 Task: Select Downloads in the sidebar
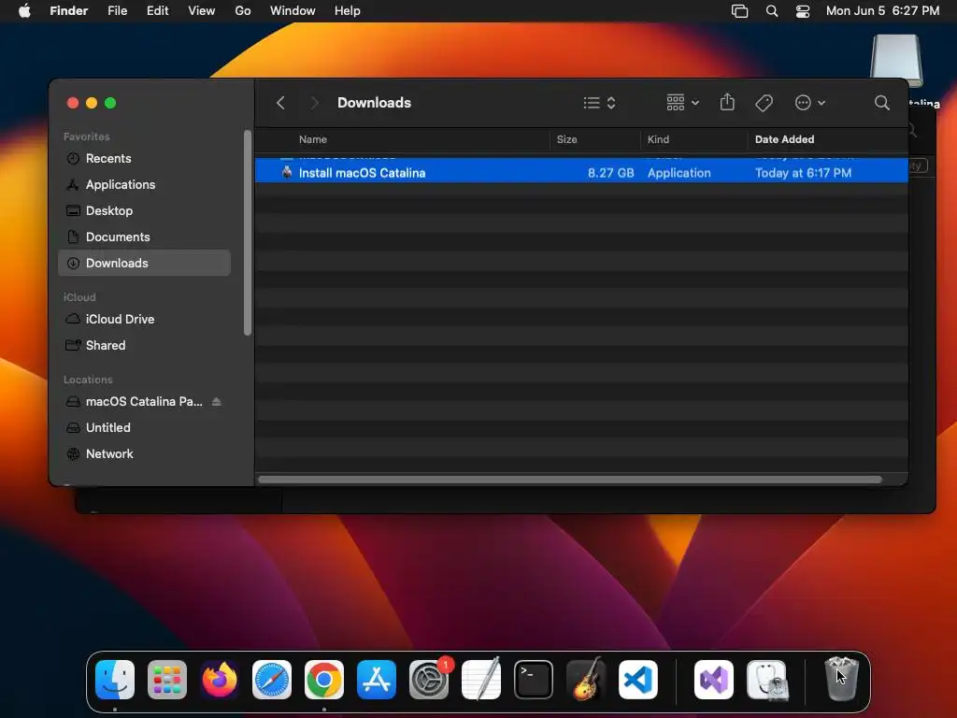144,263
